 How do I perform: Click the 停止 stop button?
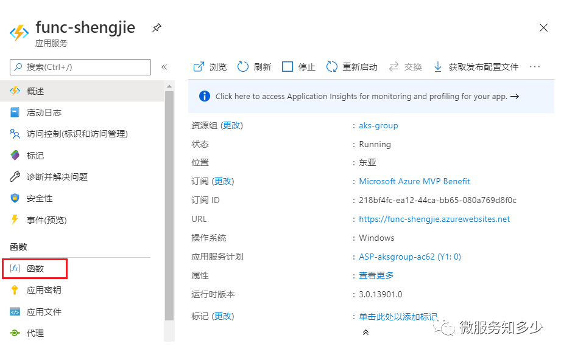pyautogui.click(x=298, y=67)
